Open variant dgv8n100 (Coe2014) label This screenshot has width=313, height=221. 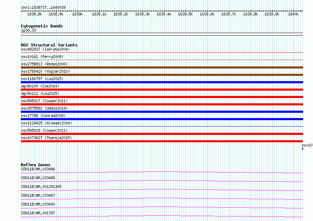tap(40, 86)
